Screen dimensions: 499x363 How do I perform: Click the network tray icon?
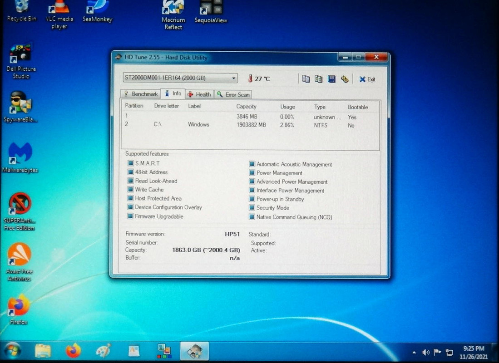tap(450, 352)
